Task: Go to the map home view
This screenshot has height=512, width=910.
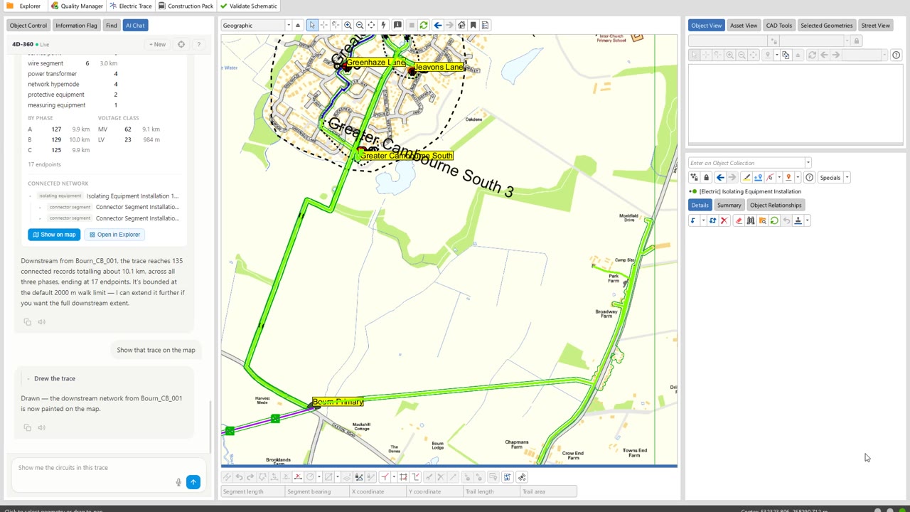Action: (461, 25)
